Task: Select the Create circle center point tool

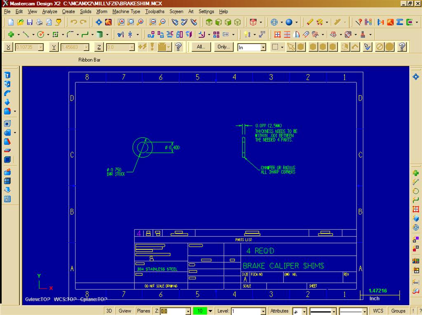Action: point(41,35)
